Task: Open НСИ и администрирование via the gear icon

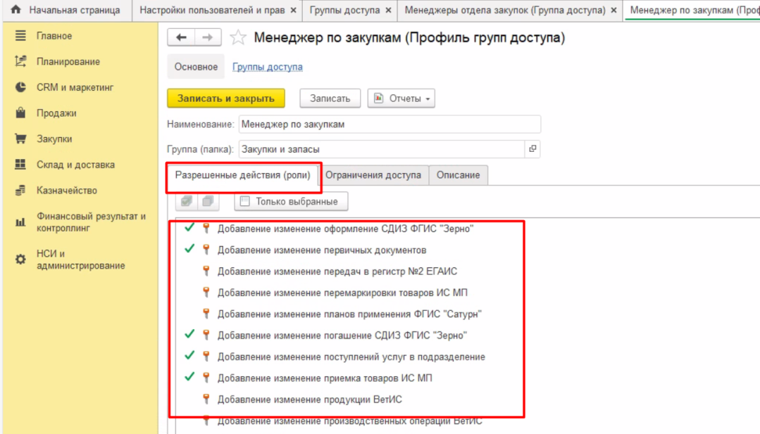Action: (x=21, y=260)
